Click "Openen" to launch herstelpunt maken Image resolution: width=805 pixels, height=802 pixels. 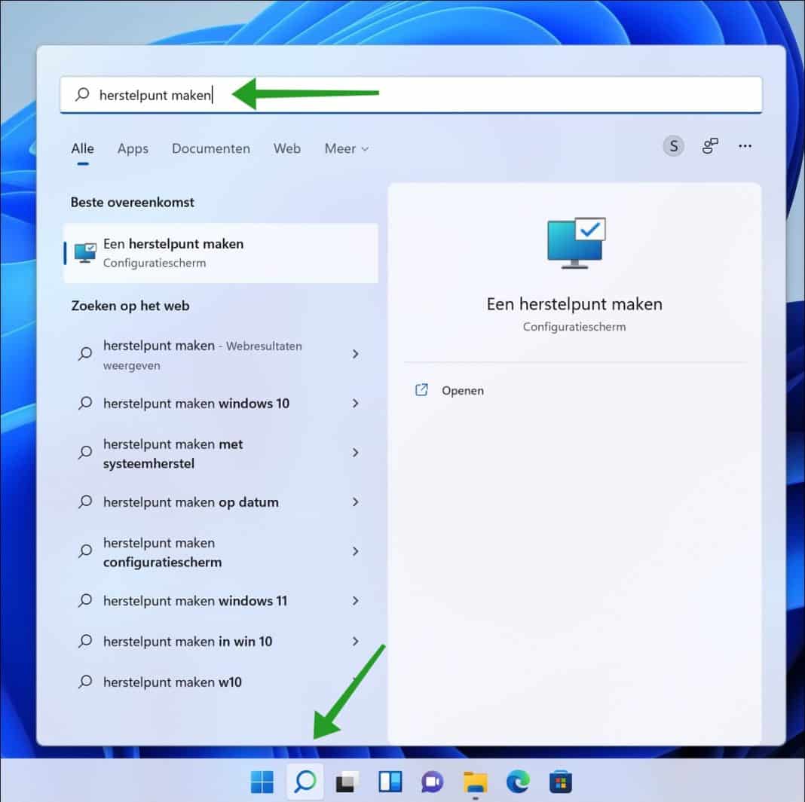coord(462,390)
